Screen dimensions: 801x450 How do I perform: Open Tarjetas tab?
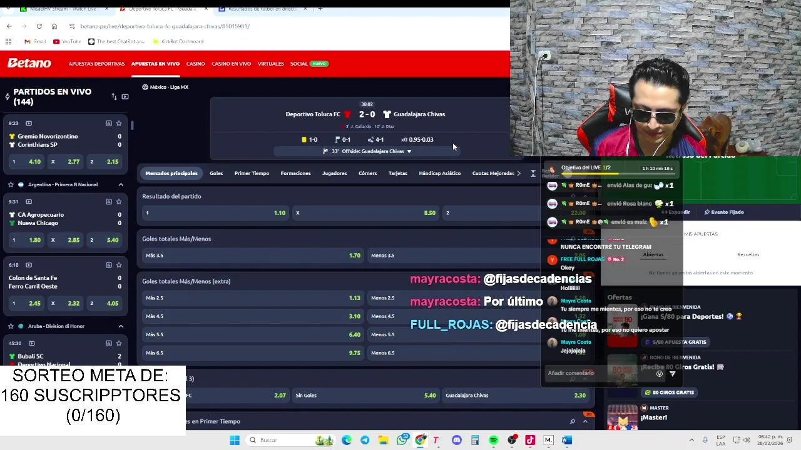pyautogui.click(x=398, y=173)
